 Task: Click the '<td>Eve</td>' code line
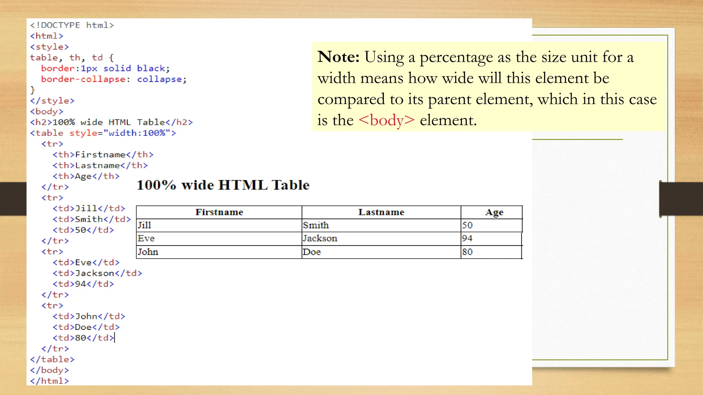(x=86, y=262)
